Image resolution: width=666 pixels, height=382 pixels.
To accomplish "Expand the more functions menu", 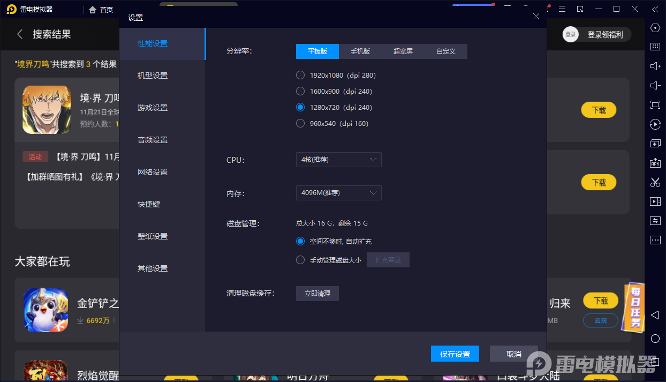I will 655,240.
